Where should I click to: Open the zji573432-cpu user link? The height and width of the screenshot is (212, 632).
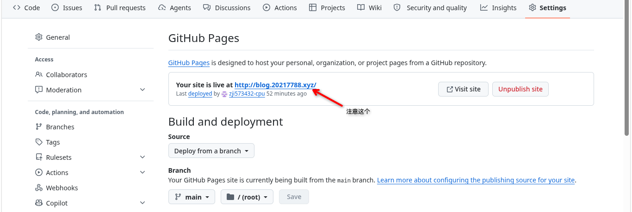tap(247, 93)
